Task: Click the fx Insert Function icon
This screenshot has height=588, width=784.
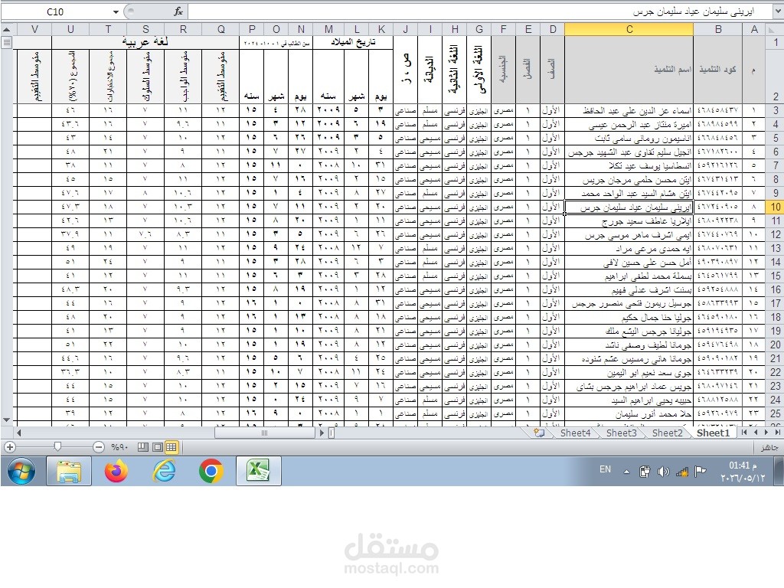Action: tap(178, 11)
